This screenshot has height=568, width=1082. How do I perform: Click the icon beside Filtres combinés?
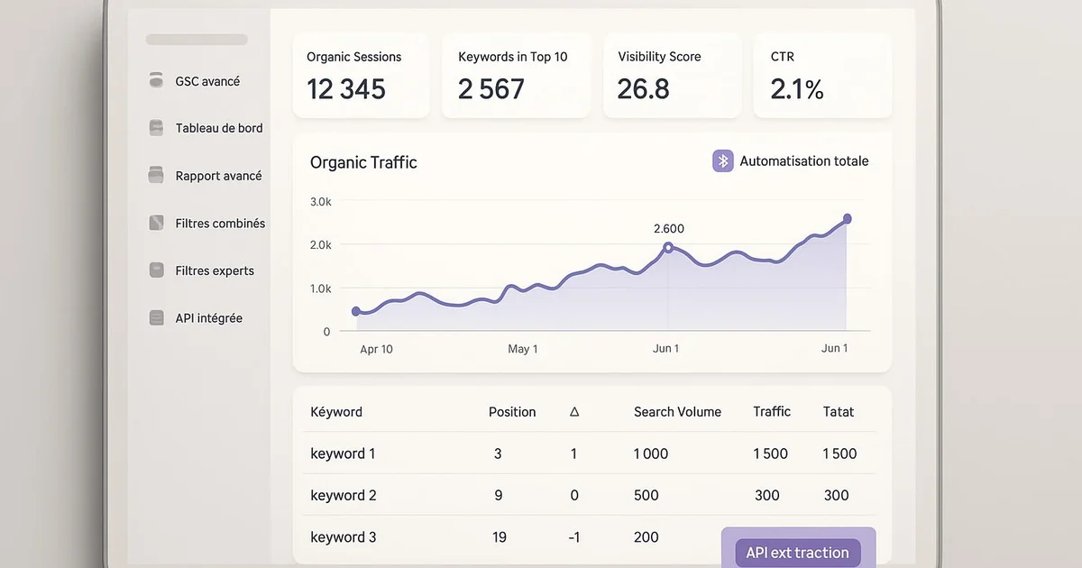pos(156,223)
